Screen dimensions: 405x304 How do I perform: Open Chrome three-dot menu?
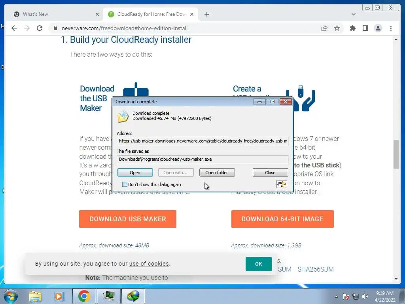coord(391,28)
